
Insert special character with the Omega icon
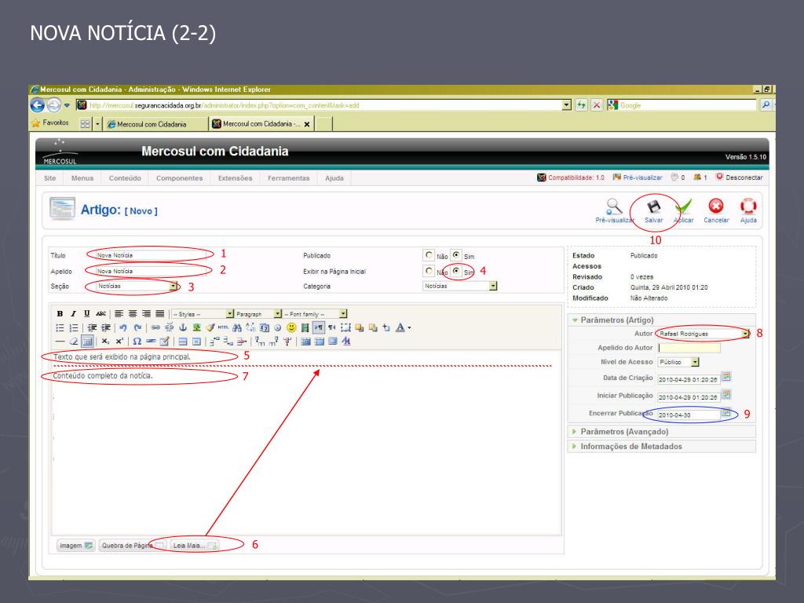[137, 342]
